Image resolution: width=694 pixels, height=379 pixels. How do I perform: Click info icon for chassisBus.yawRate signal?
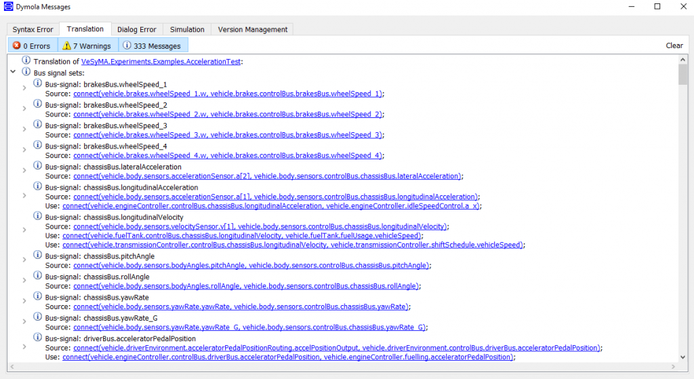(x=38, y=296)
